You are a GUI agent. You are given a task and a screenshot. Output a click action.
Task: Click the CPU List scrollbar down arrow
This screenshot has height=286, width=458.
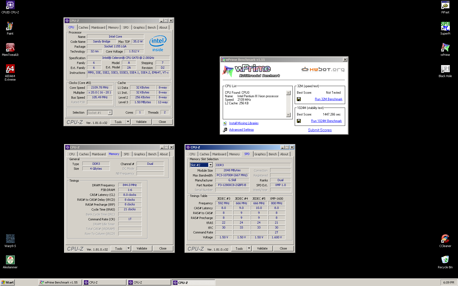(x=288, y=115)
